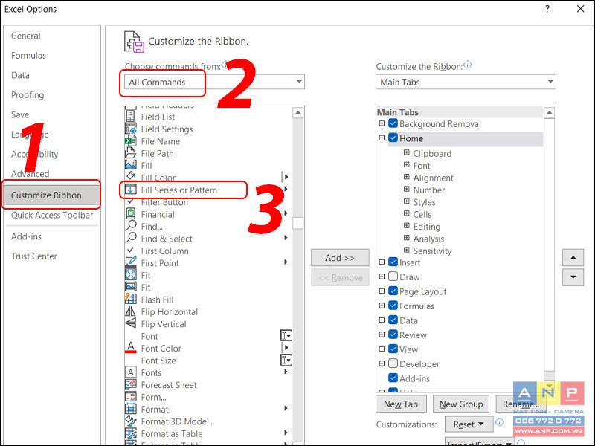
Task: Uncheck the Review tab checkbox
Action: coord(393,335)
